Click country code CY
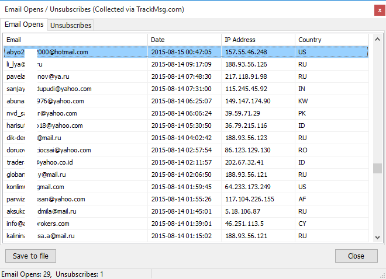Image resolution: width=386 pixels, height=279 pixels. click(302, 224)
